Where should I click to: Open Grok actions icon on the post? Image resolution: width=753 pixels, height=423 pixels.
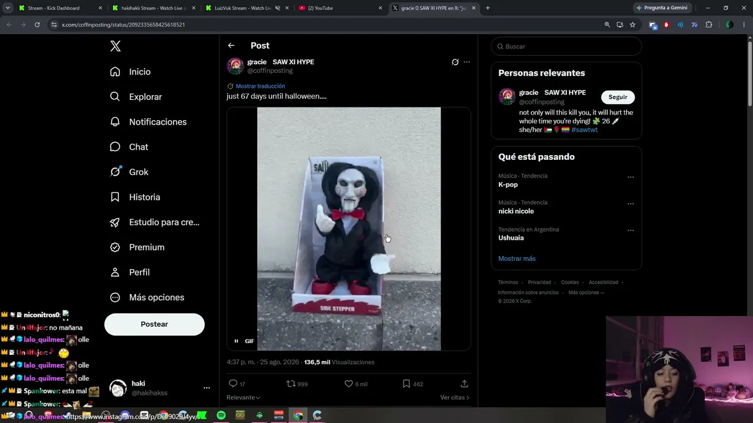[455, 62]
